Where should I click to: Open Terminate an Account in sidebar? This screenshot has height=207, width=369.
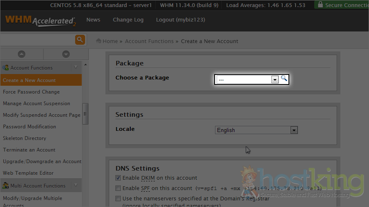pyautogui.click(x=29, y=150)
